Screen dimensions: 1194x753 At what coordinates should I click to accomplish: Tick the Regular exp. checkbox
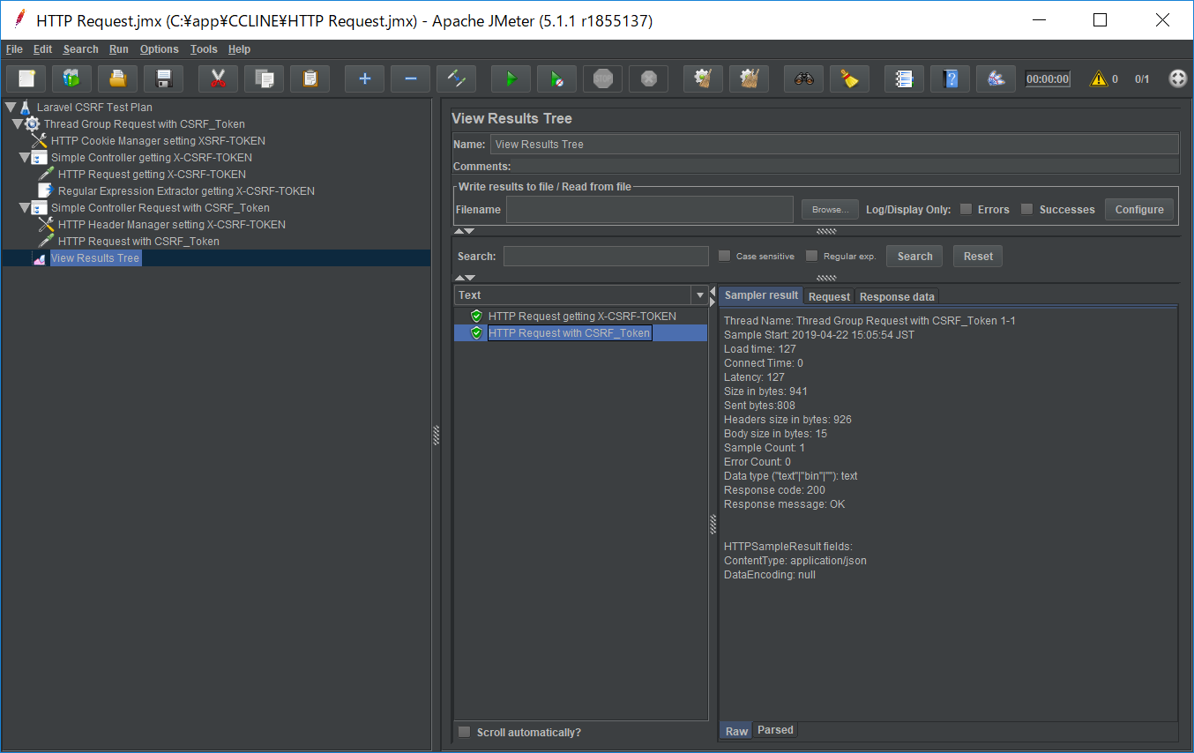point(811,256)
